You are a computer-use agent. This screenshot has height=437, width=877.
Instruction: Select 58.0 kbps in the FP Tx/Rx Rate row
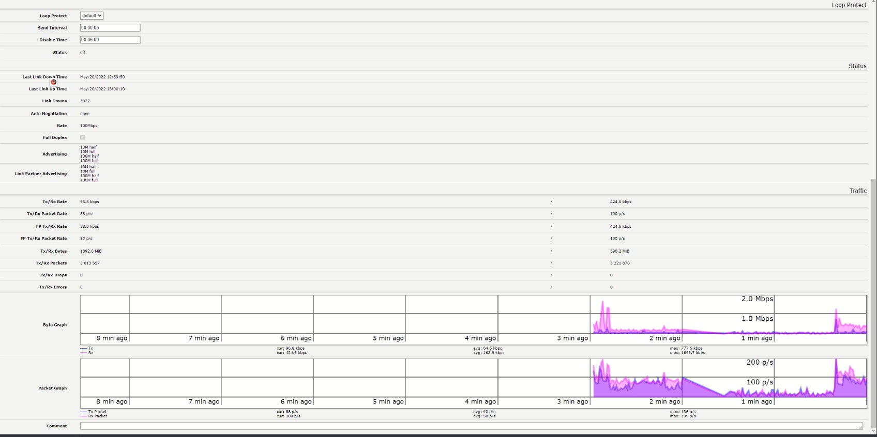pyautogui.click(x=89, y=227)
